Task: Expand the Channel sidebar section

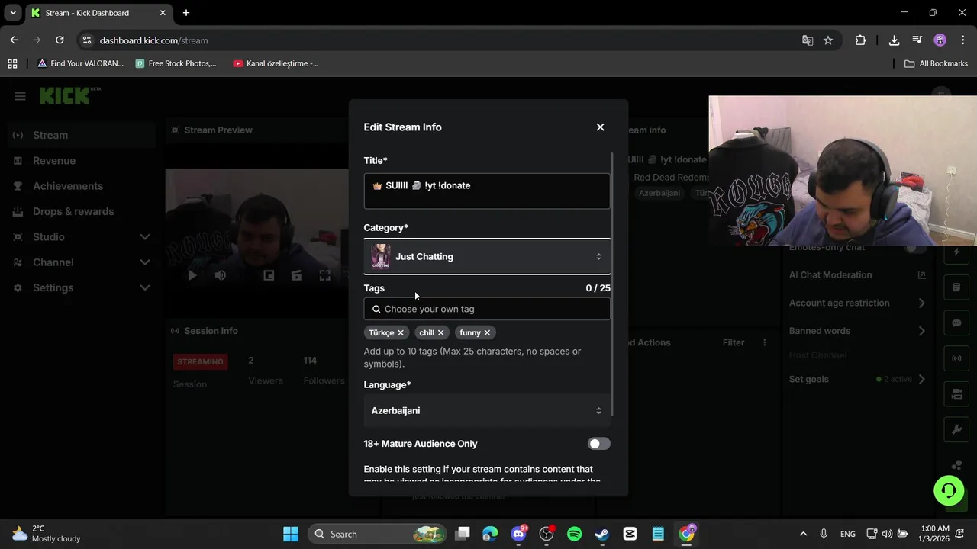Action: pyautogui.click(x=82, y=262)
